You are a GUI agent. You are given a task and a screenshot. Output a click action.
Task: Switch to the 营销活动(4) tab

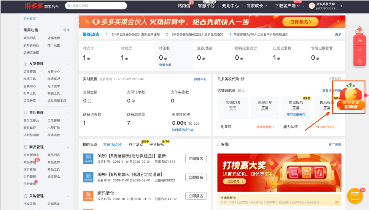coord(113,144)
